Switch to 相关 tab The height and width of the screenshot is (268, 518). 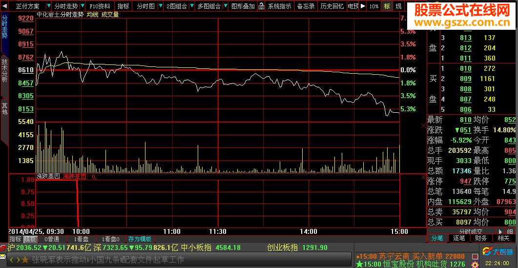click(x=503, y=238)
